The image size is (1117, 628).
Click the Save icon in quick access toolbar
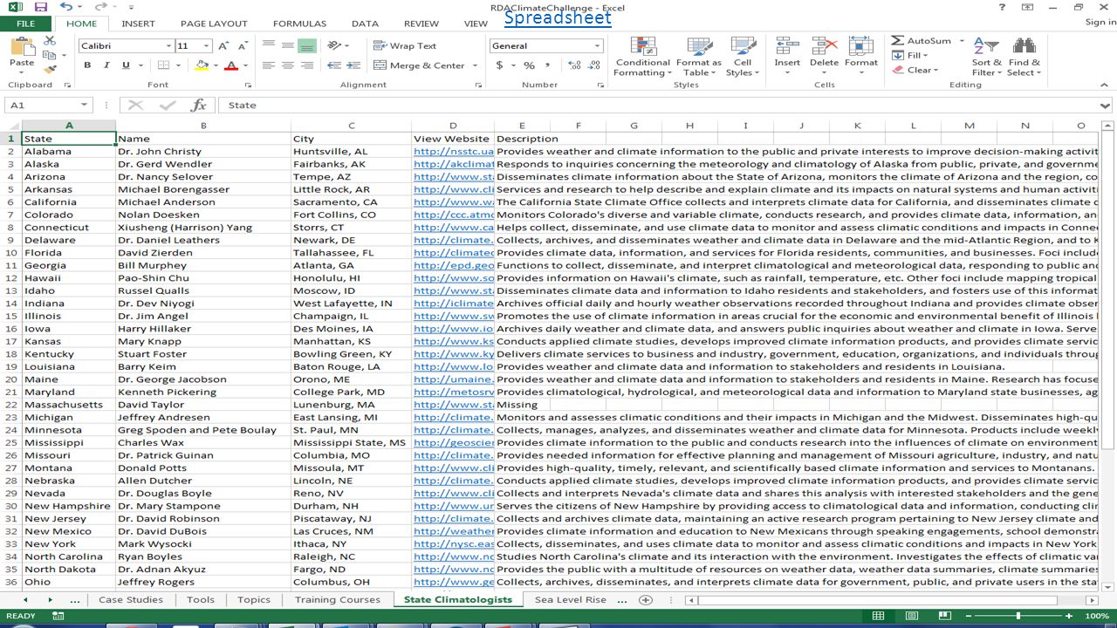point(43,7)
